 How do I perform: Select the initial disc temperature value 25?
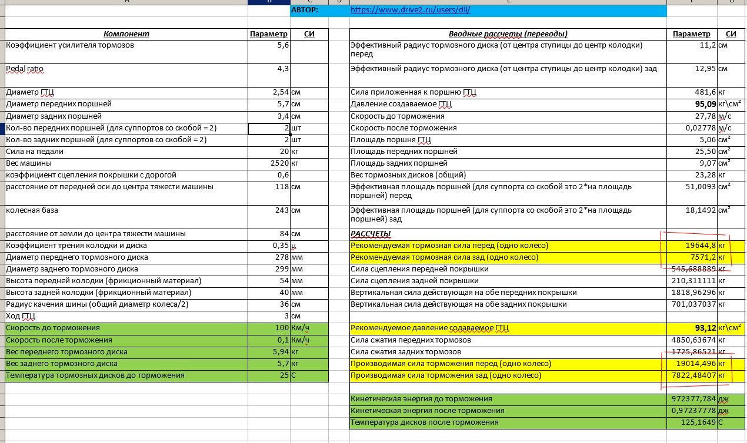(269, 375)
